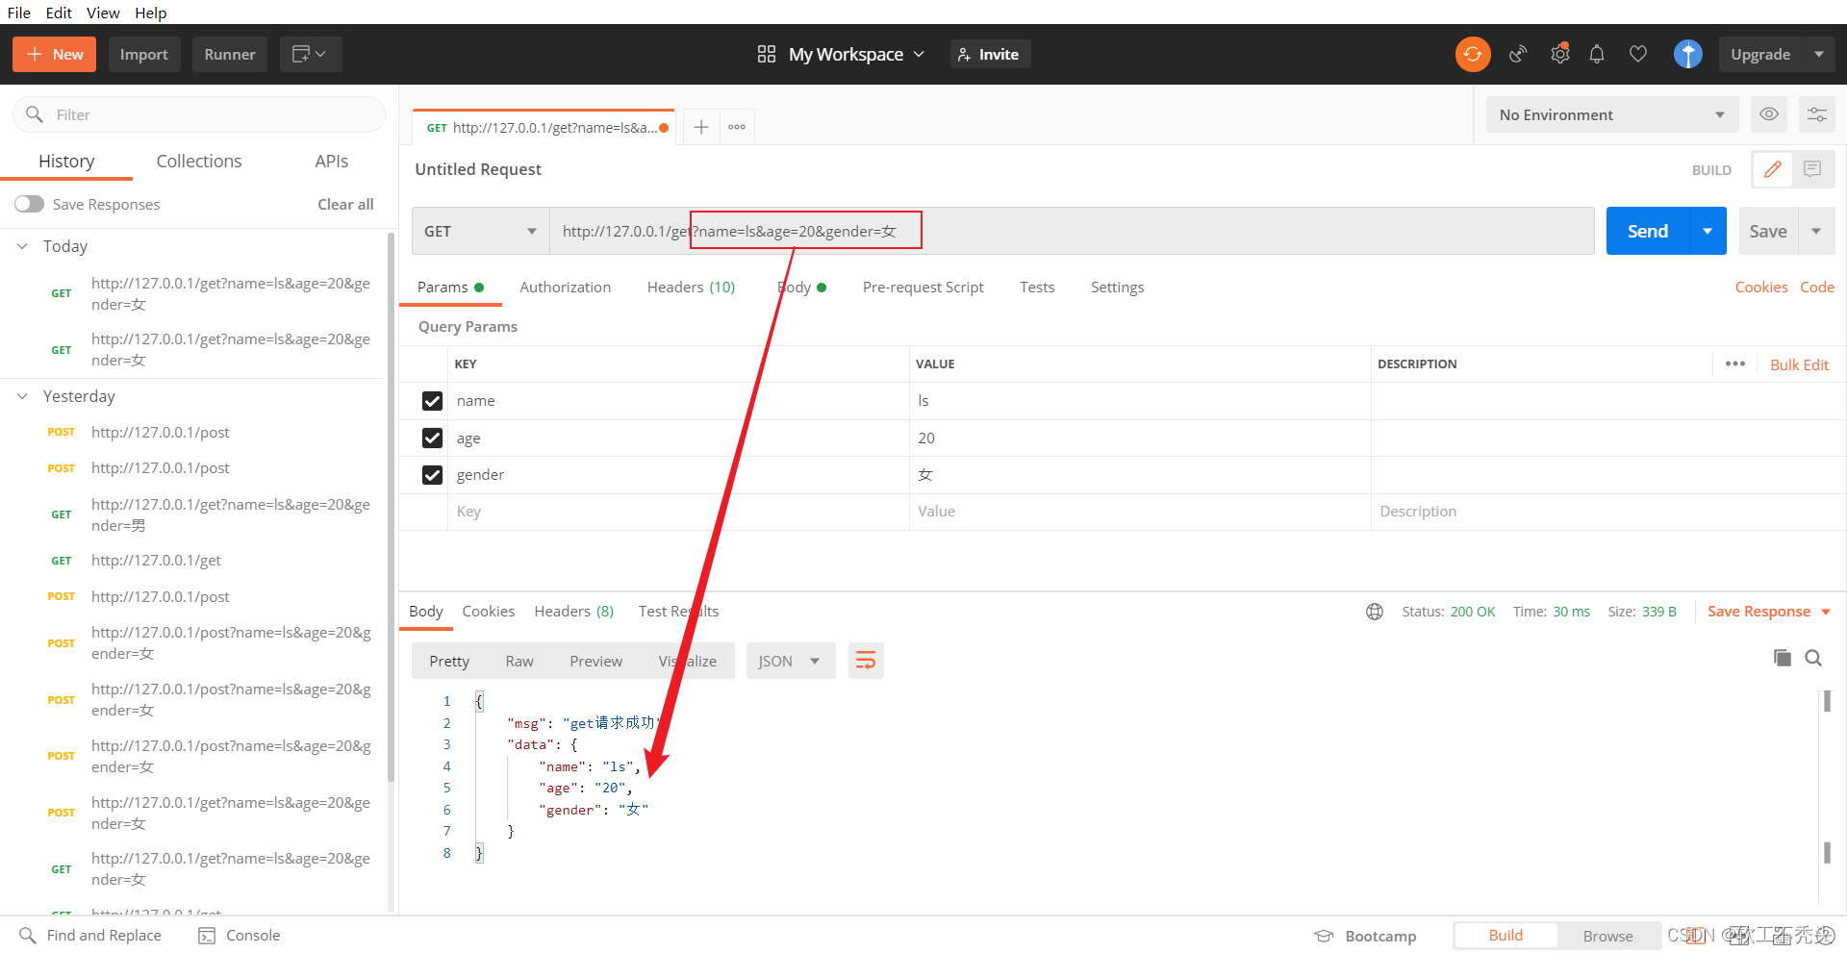Click the sync status icon

point(1472,54)
